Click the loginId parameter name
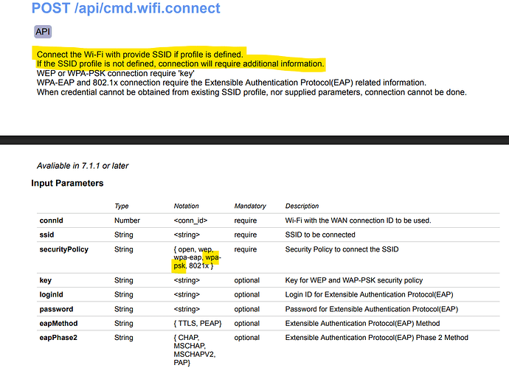This screenshot has height=368, width=509. tap(51, 294)
